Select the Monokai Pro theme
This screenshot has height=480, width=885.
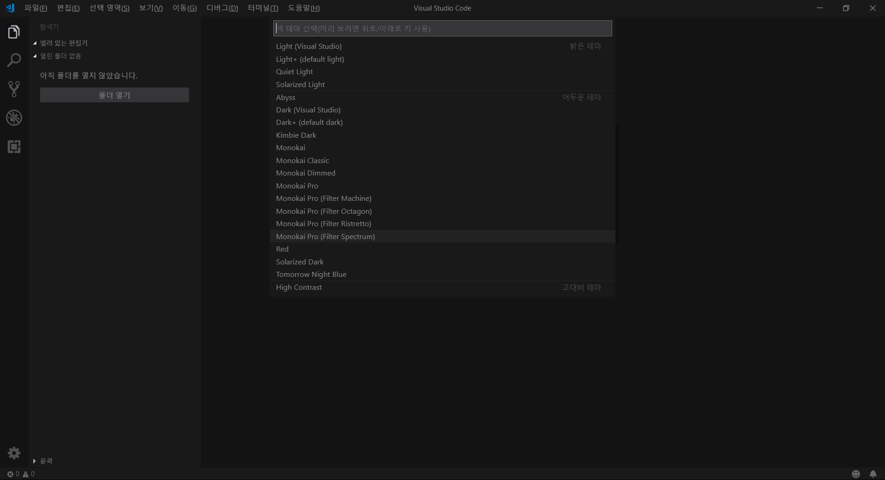(x=442, y=186)
